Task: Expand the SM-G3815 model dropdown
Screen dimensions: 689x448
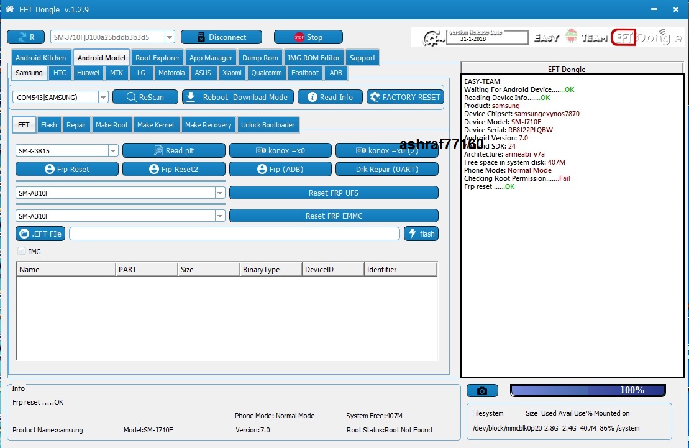Action: [x=113, y=151]
